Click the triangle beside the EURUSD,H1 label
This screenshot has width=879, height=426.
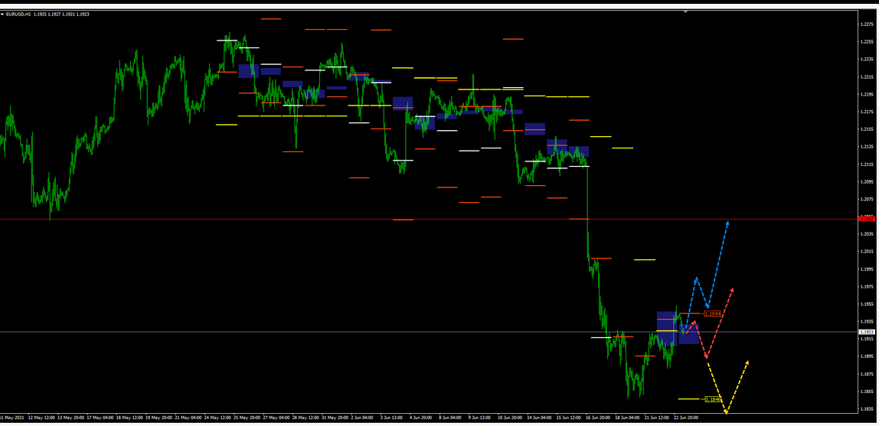pos(2,14)
